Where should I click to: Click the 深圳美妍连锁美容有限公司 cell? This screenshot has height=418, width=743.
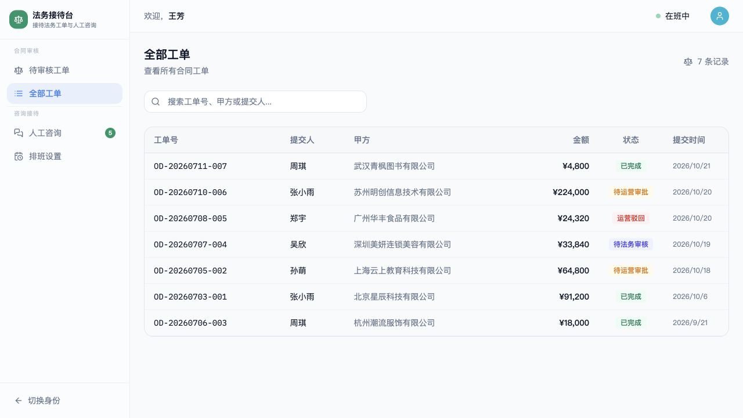click(402, 244)
